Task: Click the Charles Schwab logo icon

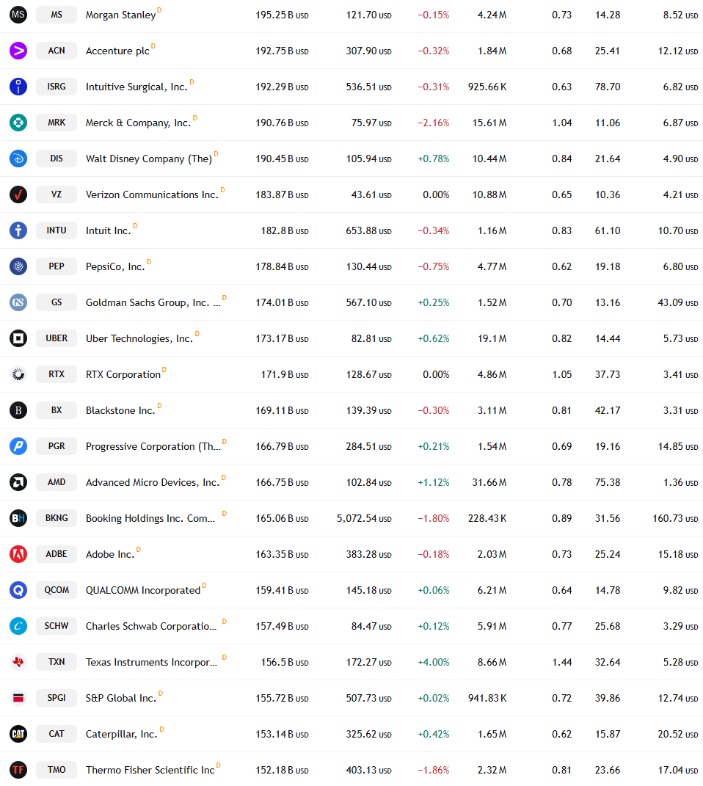Action: click(18, 626)
